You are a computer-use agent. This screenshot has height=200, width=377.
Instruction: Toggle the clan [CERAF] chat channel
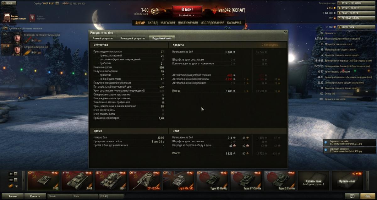click(x=111, y=196)
